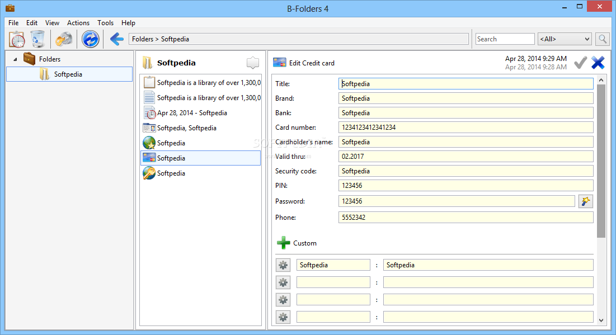Cancel editing with the blue X icon

[x=598, y=63]
